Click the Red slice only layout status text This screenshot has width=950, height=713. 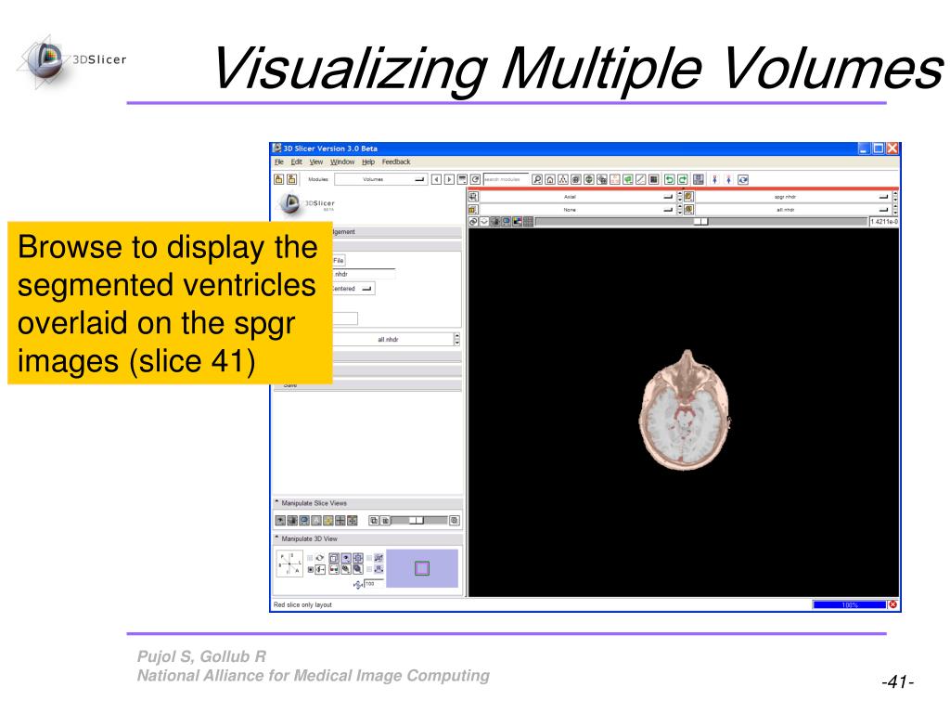(x=302, y=605)
